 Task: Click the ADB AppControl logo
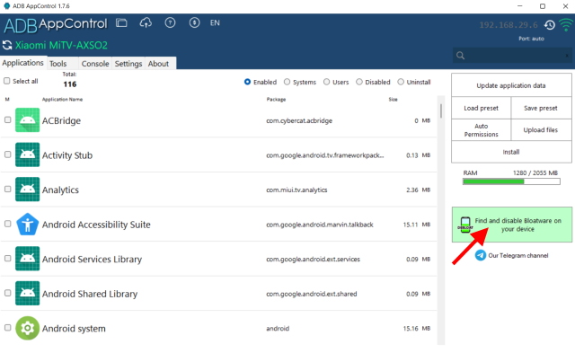point(56,25)
